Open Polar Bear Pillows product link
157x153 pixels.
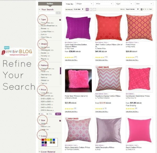(76, 96)
